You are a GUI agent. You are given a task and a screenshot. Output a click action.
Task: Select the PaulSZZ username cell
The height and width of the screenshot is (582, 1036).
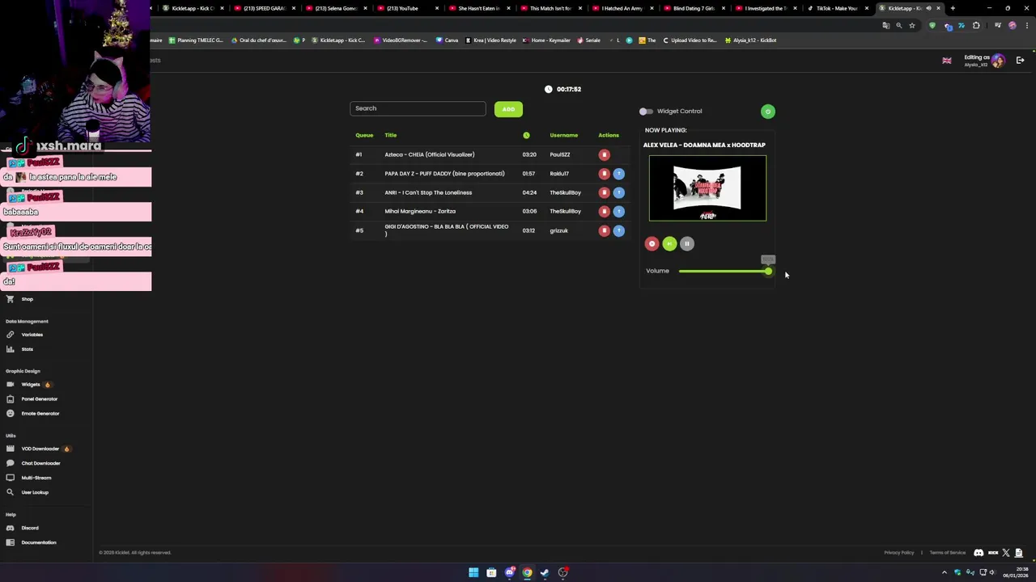[560, 154]
